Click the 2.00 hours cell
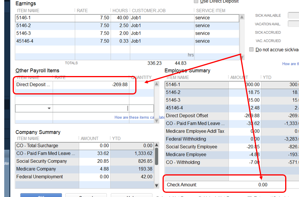This screenshot has width=299, height=197. tap(120, 33)
